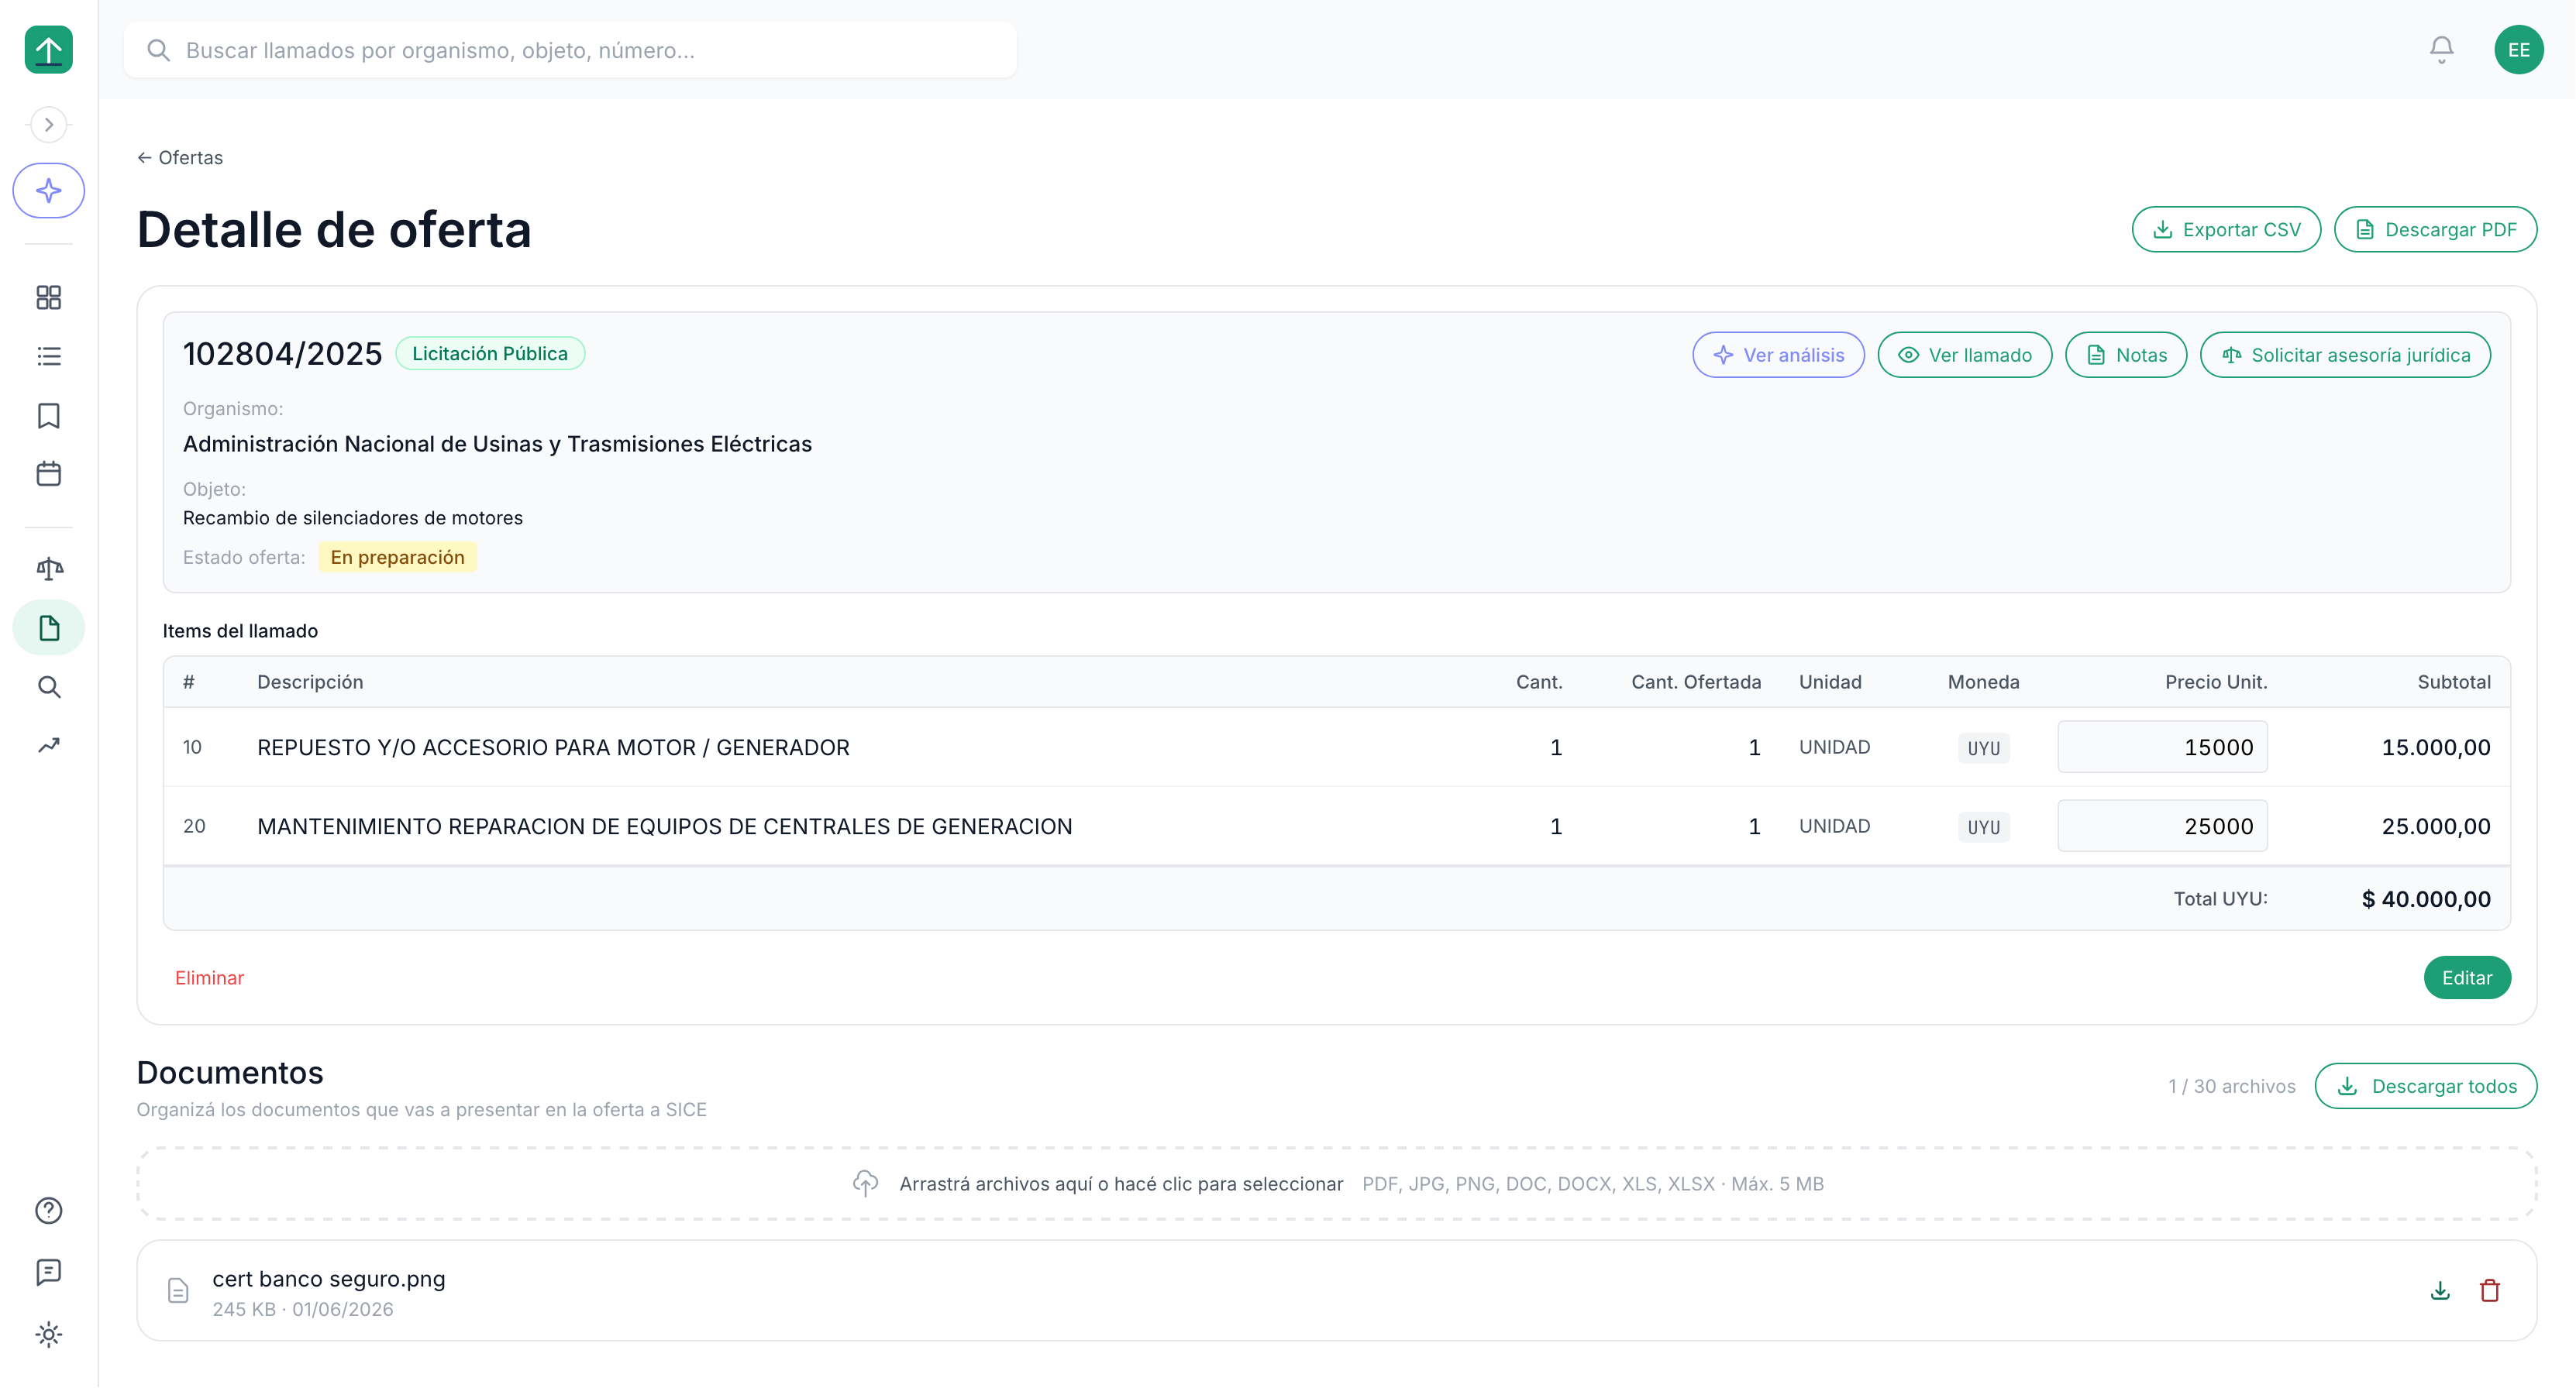Click Administración Nacional de Usinas organism name
2576x1388 pixels.
[x=497, y=444]
